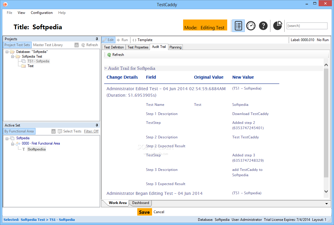Click the Select Tests button label

tap(72, 131)
